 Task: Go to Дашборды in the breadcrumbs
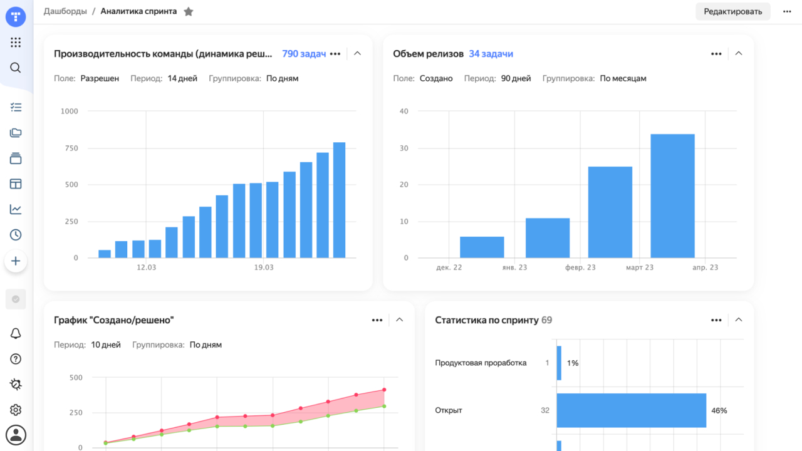coord(65,11)
